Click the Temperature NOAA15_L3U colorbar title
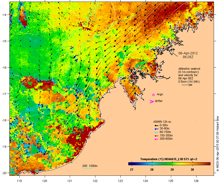 [x=169, y=159]
